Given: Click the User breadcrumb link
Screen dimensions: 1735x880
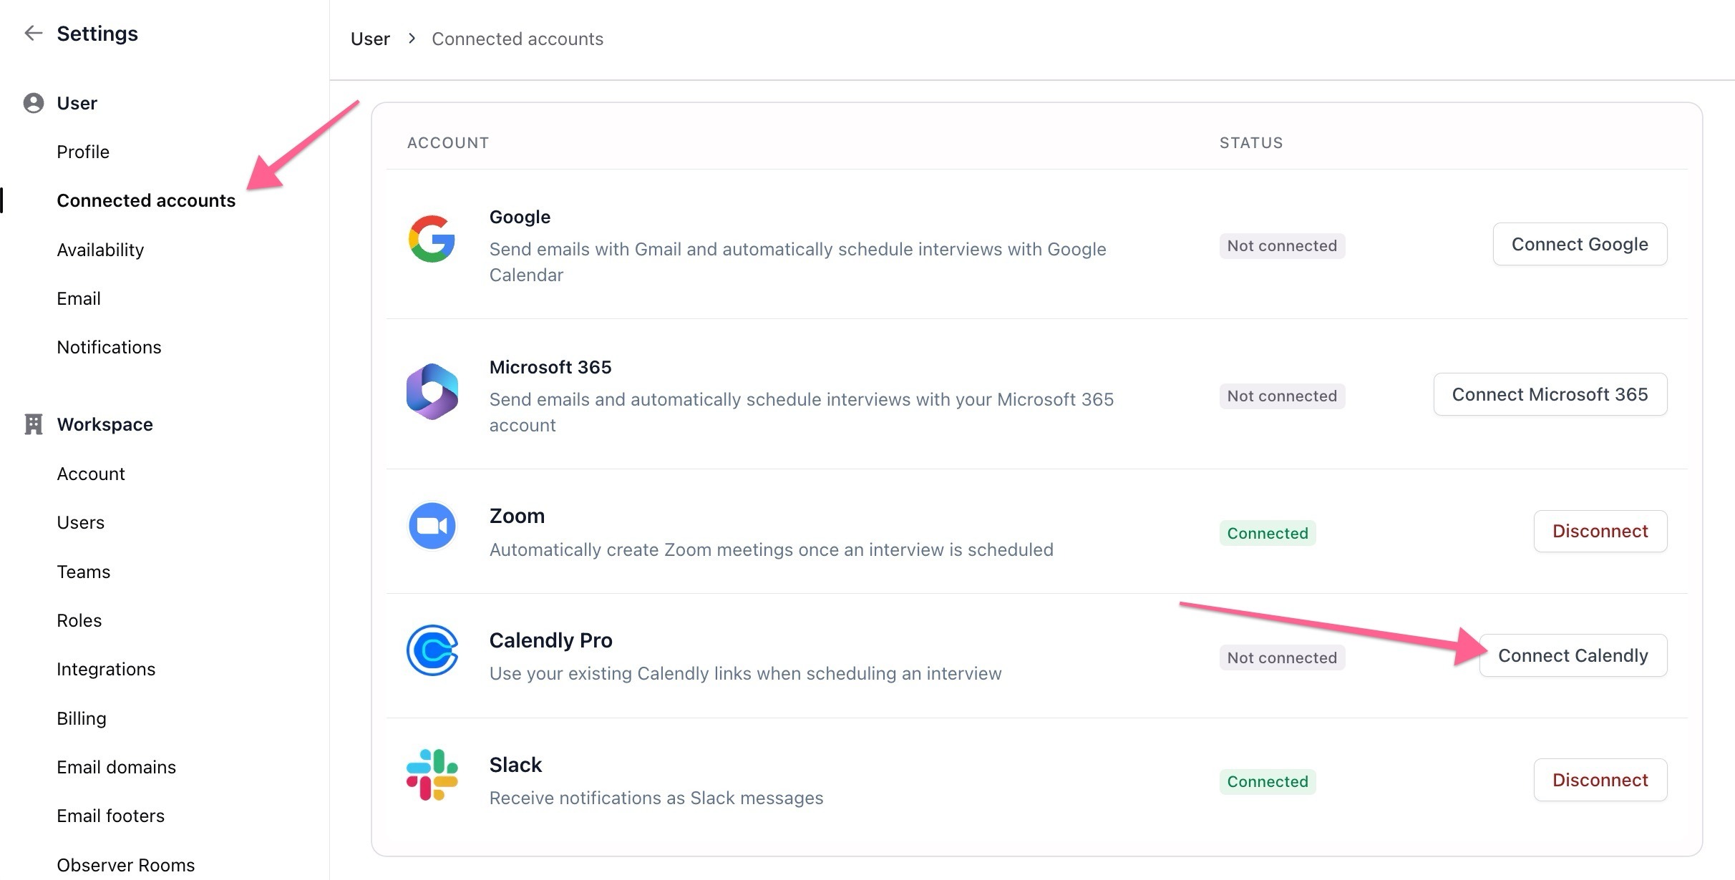Looking at the screenshot, I should click(370, 39).
